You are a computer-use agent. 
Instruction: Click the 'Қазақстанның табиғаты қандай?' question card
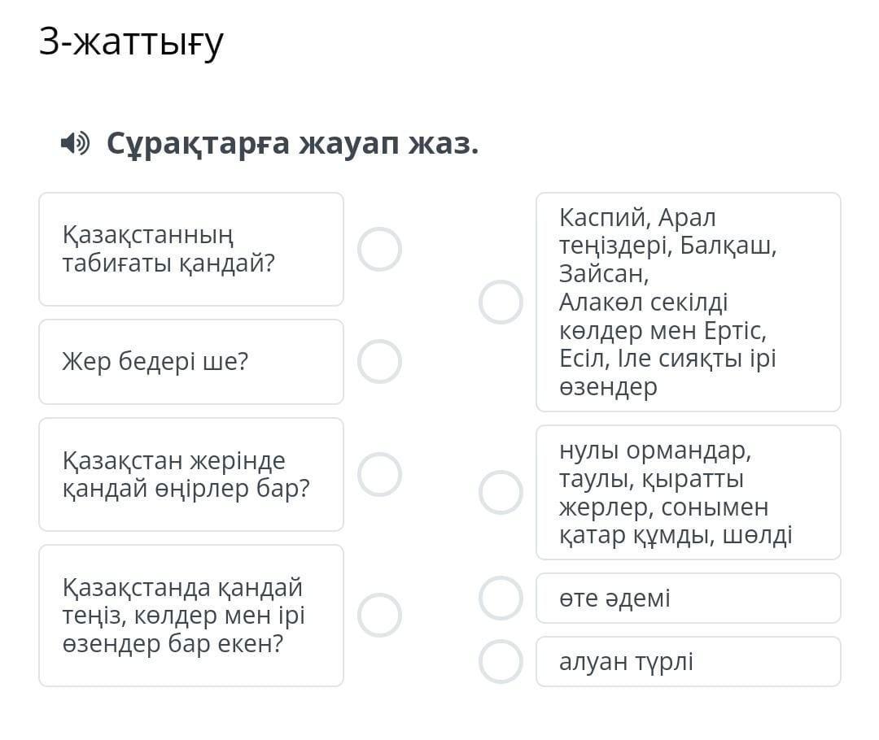[x=191, y=250]
